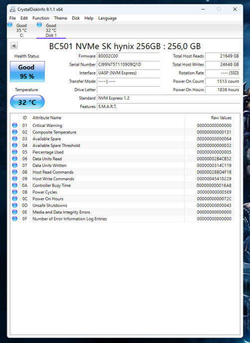This screenshot has width=250, height=343.
Task: Click the Power On Count value 1513 count
Action: click(223, 81)
